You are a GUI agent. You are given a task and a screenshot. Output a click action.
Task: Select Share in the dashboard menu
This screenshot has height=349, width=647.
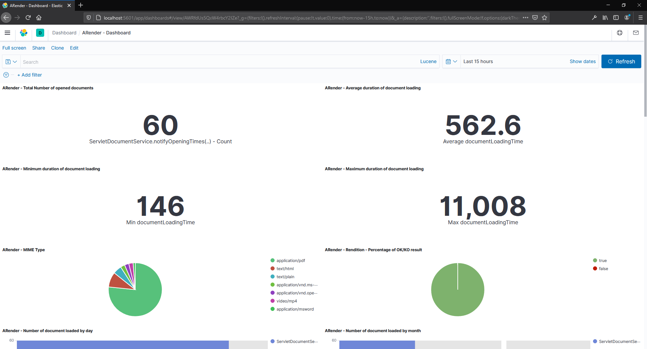pyautogui.click(x=38, y=48)
